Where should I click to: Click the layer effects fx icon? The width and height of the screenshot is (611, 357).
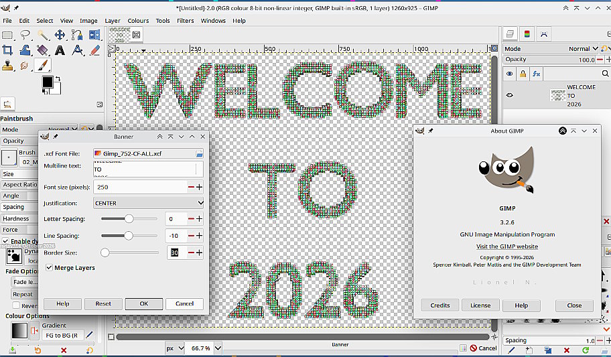[x=537, y=74]
